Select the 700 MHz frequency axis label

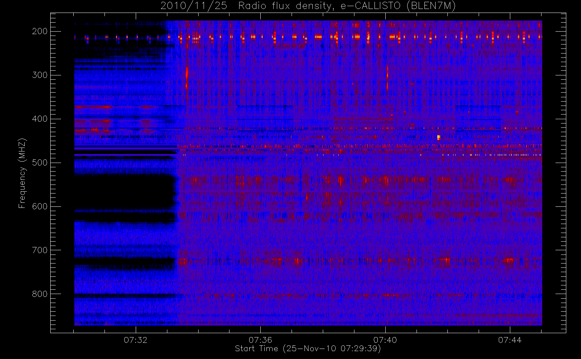tap(39, 250)
